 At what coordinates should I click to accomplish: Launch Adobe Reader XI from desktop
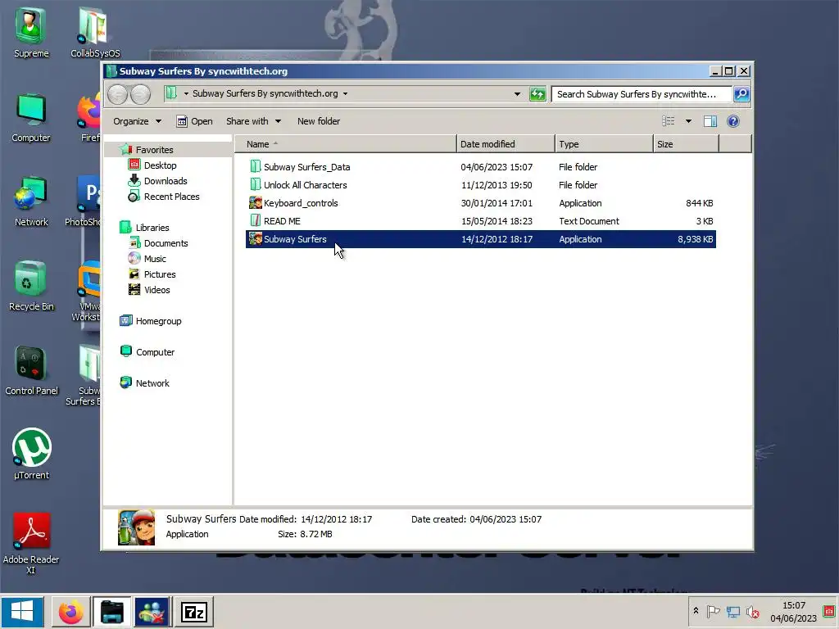click(31, 543)
